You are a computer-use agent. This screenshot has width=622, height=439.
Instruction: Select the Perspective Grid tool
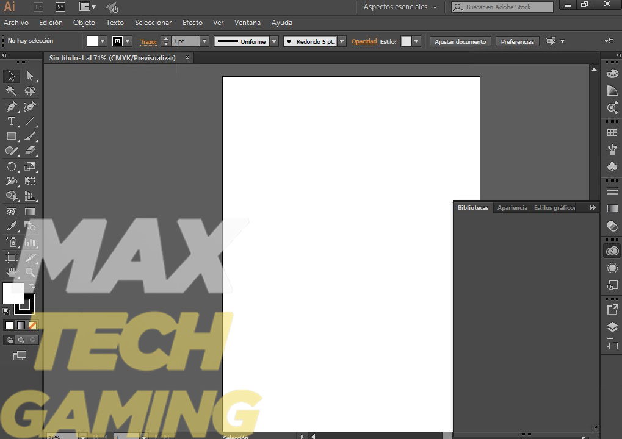[x=30, y=196]
